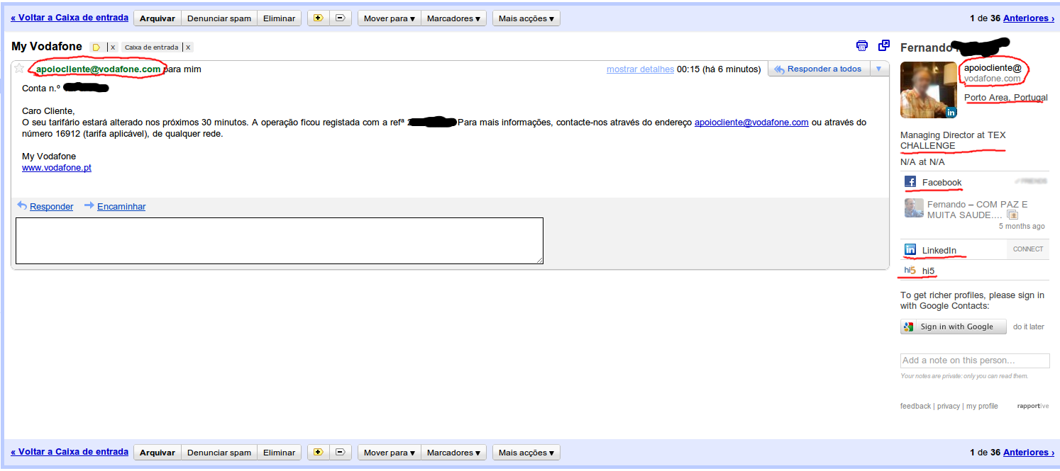
Task: Click my profile link in sidebar footer
Action: point(982,406)
